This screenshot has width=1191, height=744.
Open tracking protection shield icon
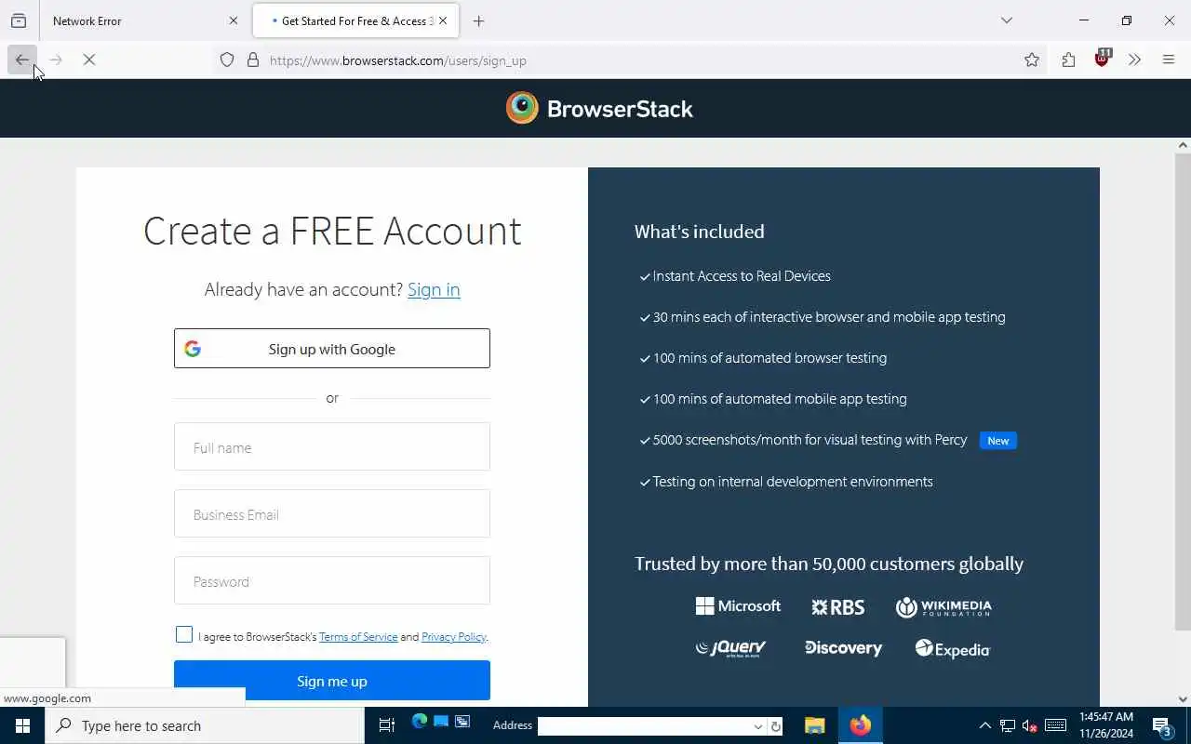click(x=227, y=60)
